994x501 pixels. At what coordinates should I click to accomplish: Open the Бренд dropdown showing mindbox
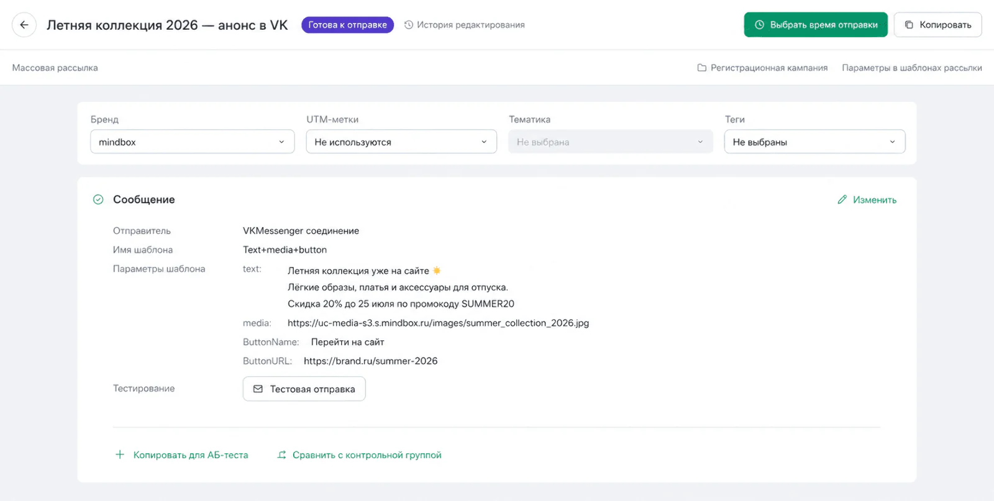(x=193, y=142)
